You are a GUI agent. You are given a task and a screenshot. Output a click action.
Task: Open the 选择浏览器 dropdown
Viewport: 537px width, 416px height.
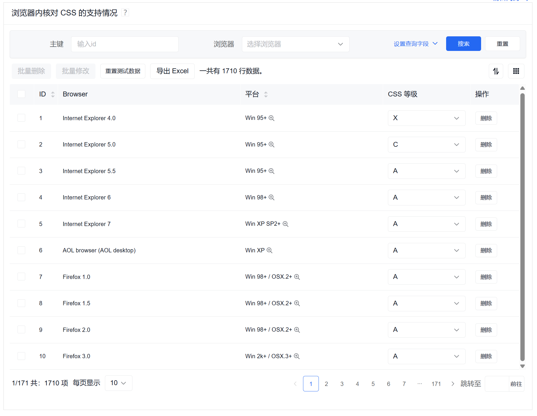[x=296, y=44]
